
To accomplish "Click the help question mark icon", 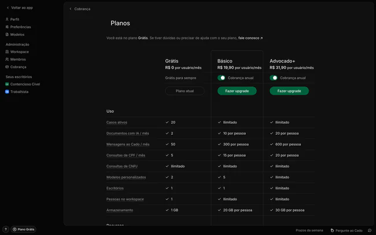I will pyautogui.click(x=6, y=229).
